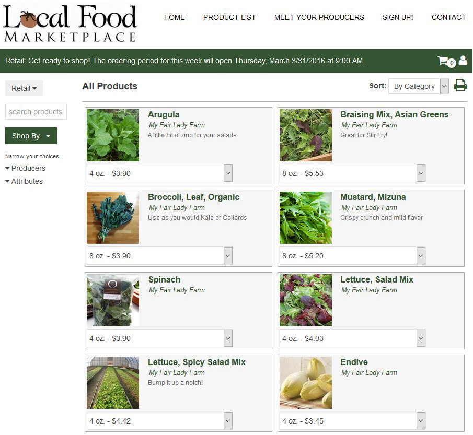Screen dimensions: 473x435
Task: Open the shopping cart icon
Action: click(446, 62)
